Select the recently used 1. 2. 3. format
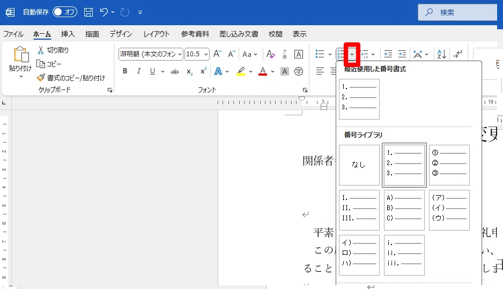This screenshot has height=289, width=503. 359,99
